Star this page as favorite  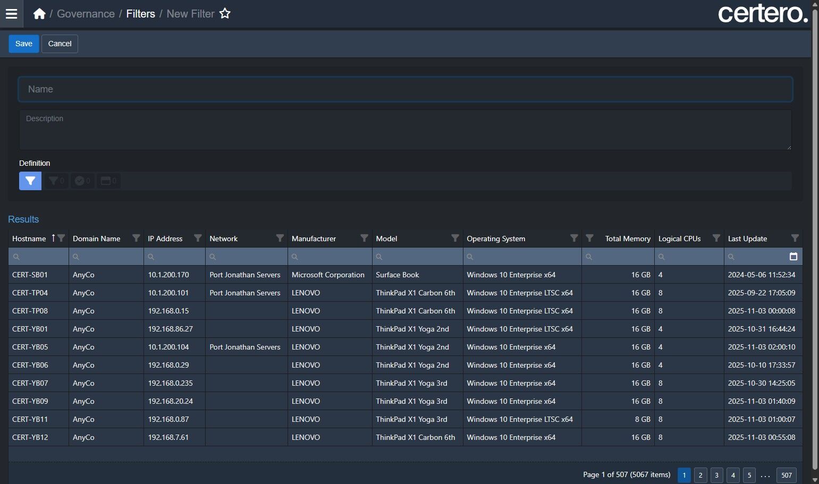[x=225, y=14]
